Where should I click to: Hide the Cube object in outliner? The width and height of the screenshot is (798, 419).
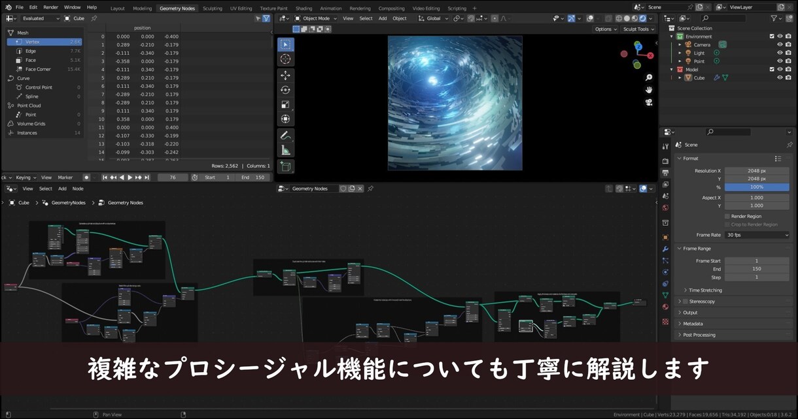click(x=780, y=78)
